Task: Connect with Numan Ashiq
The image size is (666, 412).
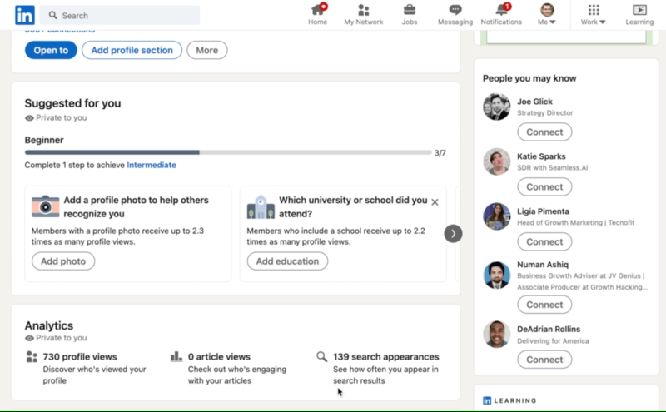Action: [544, 305]
